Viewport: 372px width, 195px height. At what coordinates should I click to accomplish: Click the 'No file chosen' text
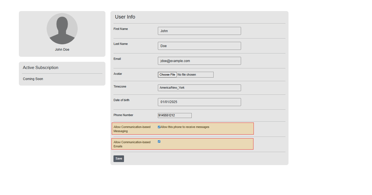pyautogui.click(x=187, y=75)
